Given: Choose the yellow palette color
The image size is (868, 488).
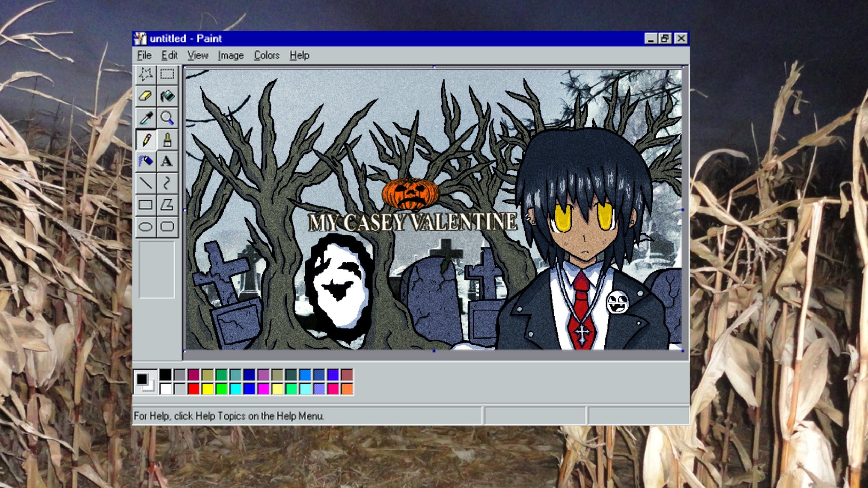Looking at the screenshot, I should tap(208, 389).
